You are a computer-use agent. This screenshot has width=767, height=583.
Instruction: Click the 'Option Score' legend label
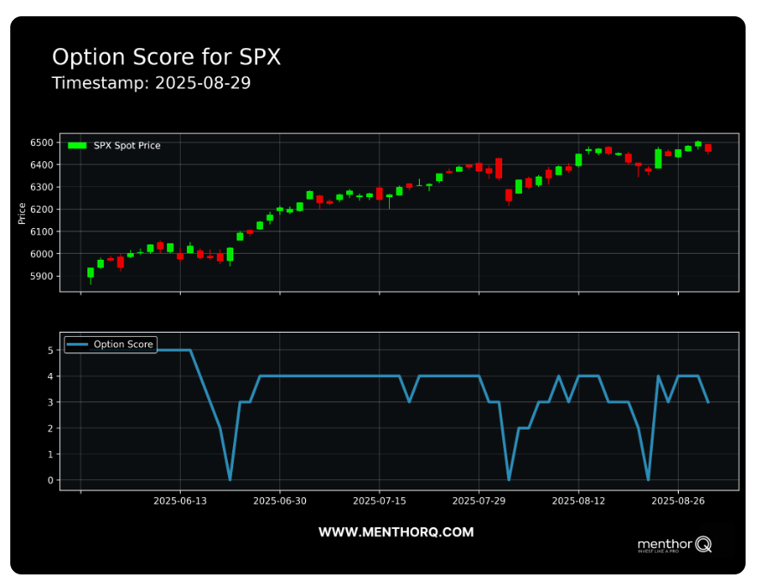pos(123,345)
